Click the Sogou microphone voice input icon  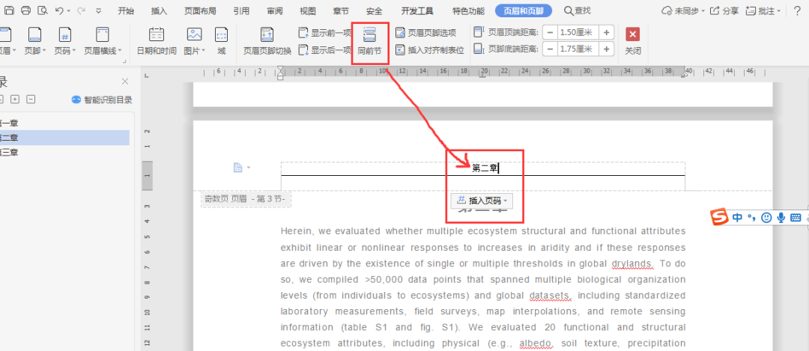pos(781,218)
